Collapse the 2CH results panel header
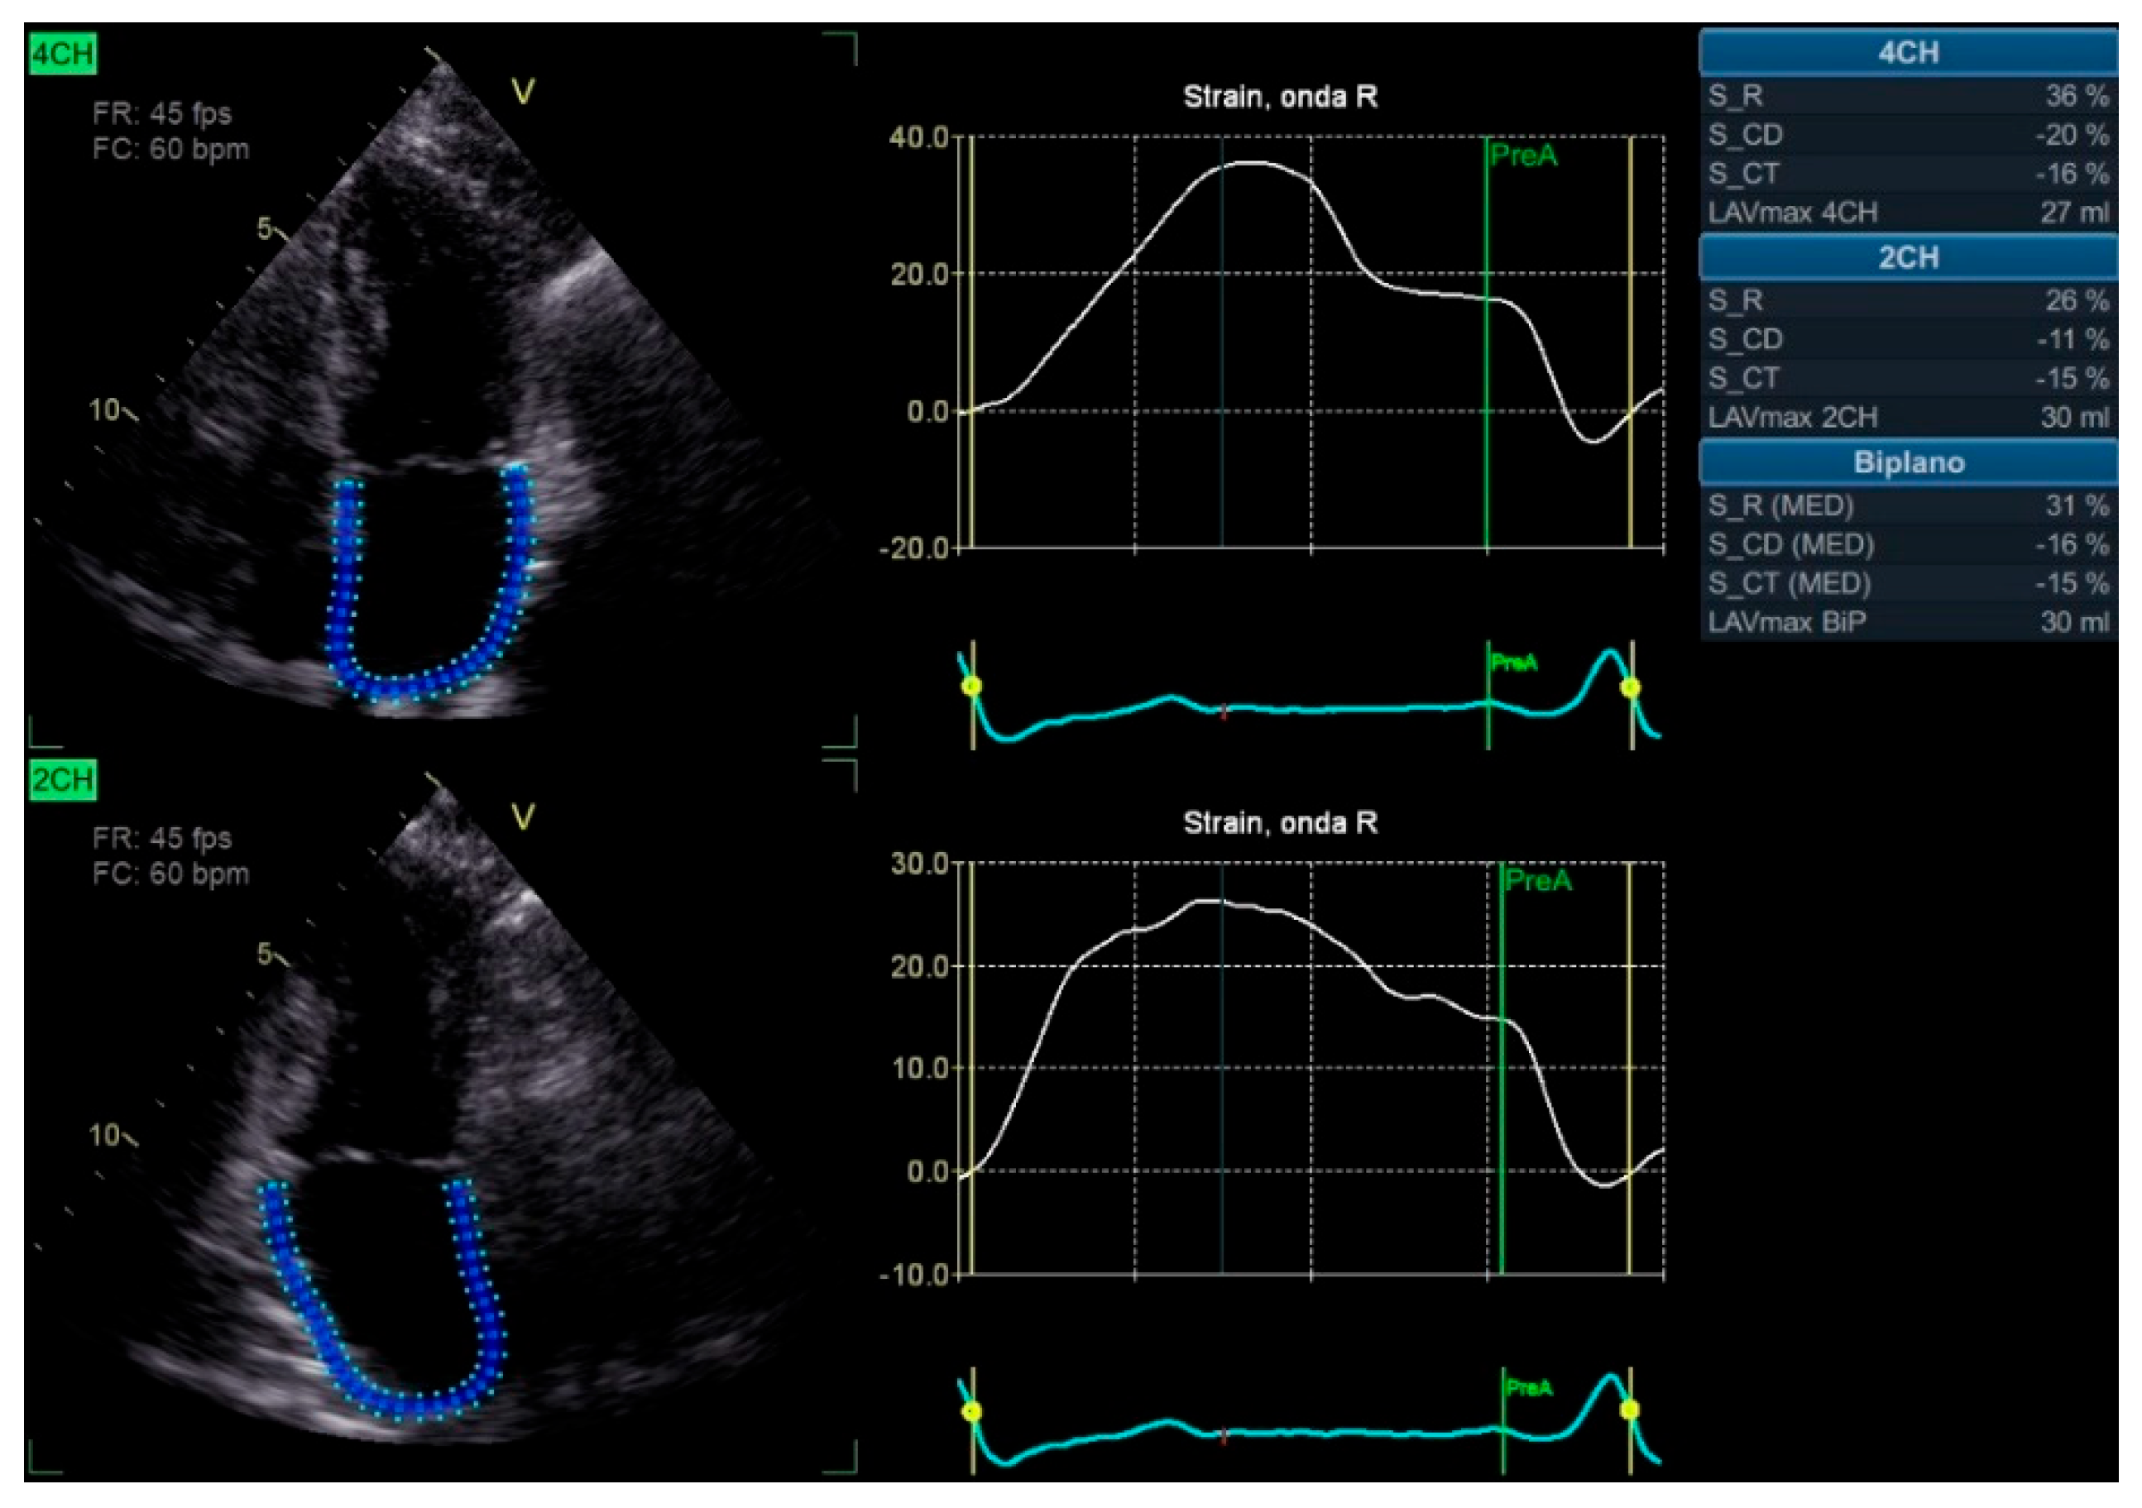Image resolution: width=2142 pixels, height=1508 pixels. point(1908,257)
